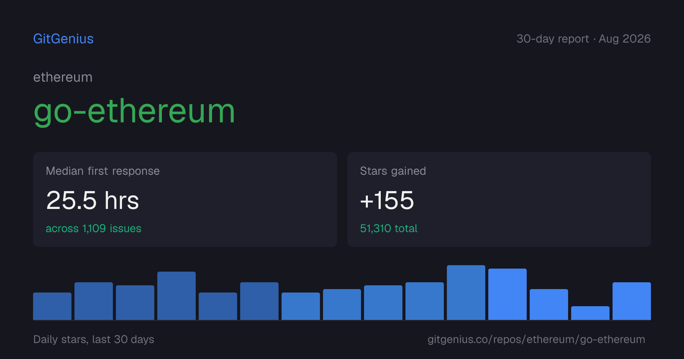Viewport: 684px width, 359px height.
Task: Click the "Stars gained" label
Action: tap(393, 171)
